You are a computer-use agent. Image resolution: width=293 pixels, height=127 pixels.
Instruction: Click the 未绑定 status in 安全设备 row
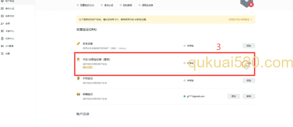pyautogui.click(x=190, y=46)
